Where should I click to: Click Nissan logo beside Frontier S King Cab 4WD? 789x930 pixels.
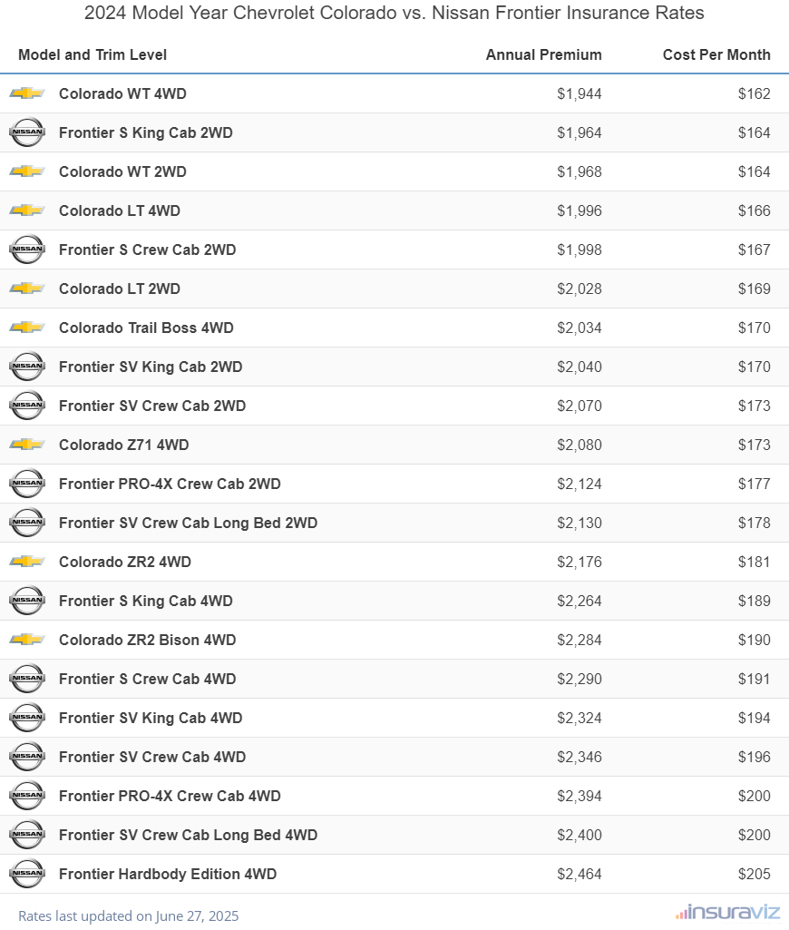coord(27,601)
